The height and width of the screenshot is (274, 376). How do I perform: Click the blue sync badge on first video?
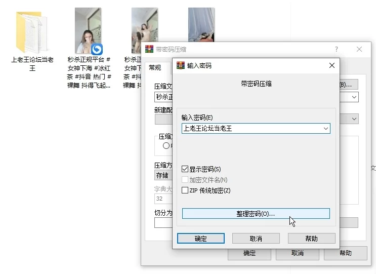coord(97,49)
